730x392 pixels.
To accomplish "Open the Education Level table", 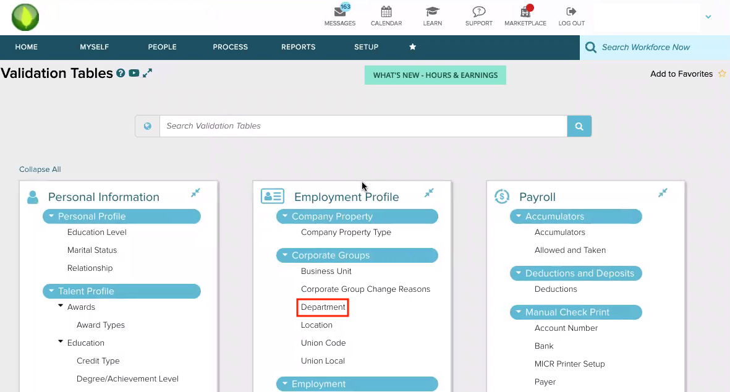I will tap(97, 232).
